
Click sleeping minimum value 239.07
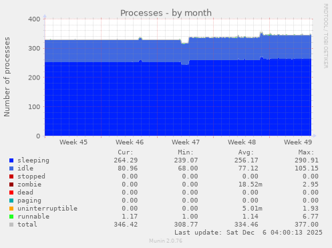186,160
